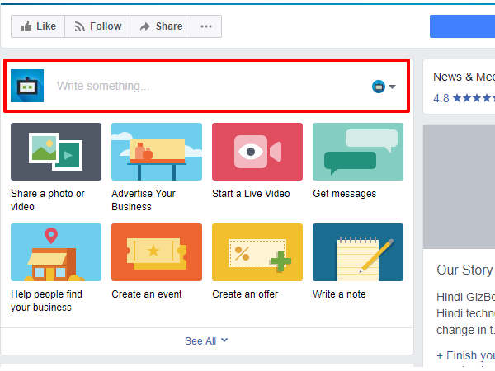Click the Share a photo or video icon
This screenshot has width=495, height=371.
tap(56, 152)
